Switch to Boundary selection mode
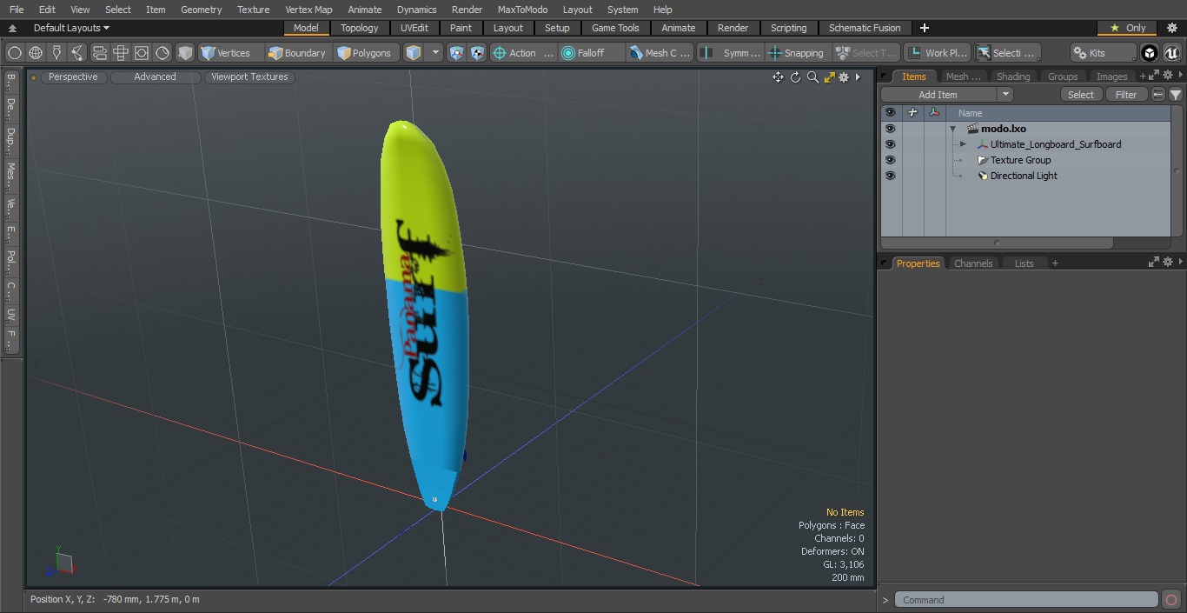The height and width of the screenshot is (613, 1187). [x=297, y=53]
